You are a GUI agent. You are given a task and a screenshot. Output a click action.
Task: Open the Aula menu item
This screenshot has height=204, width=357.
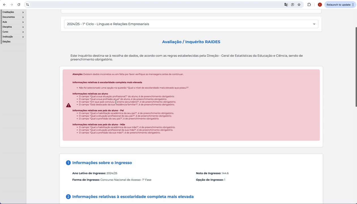click(5, 22)
